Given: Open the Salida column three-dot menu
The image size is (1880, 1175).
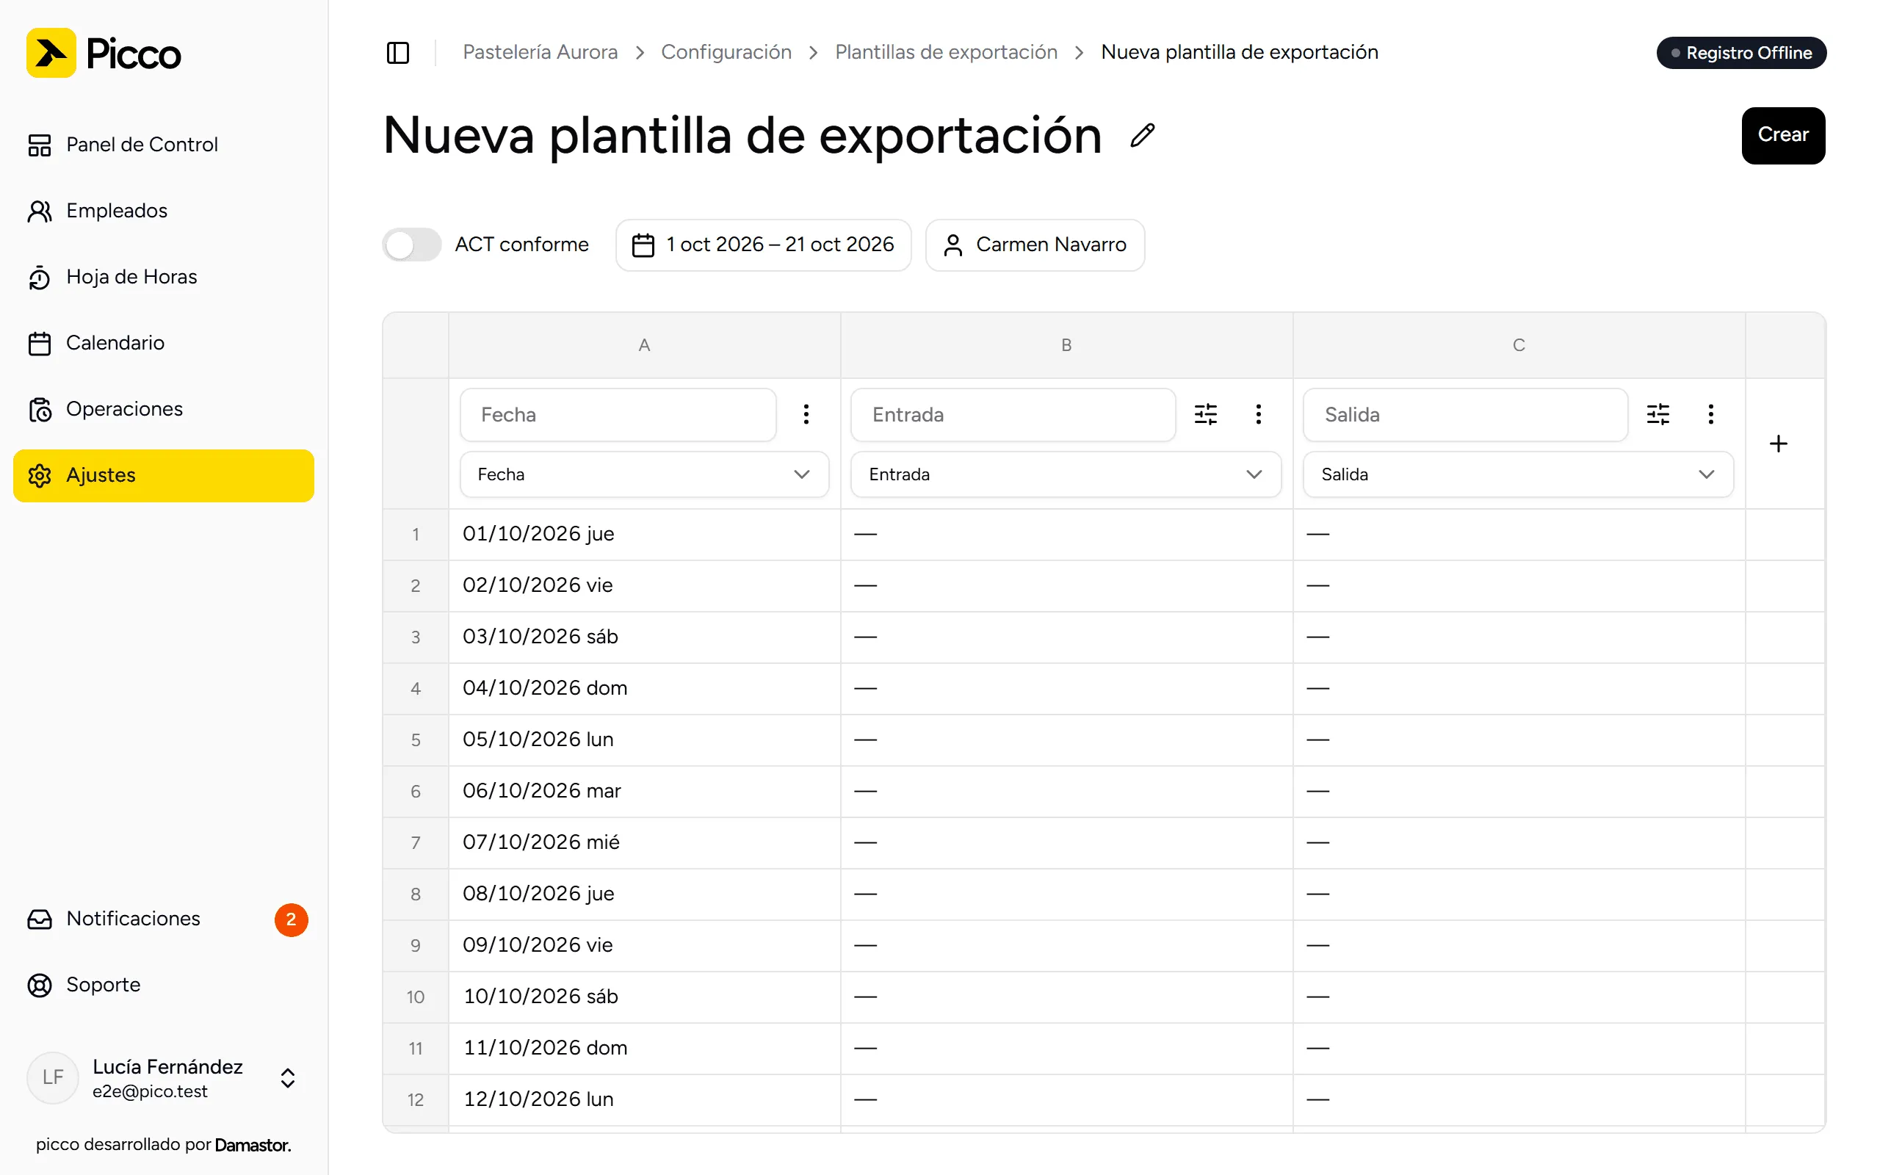Looking at the screenshot, I should (1710, 414).
